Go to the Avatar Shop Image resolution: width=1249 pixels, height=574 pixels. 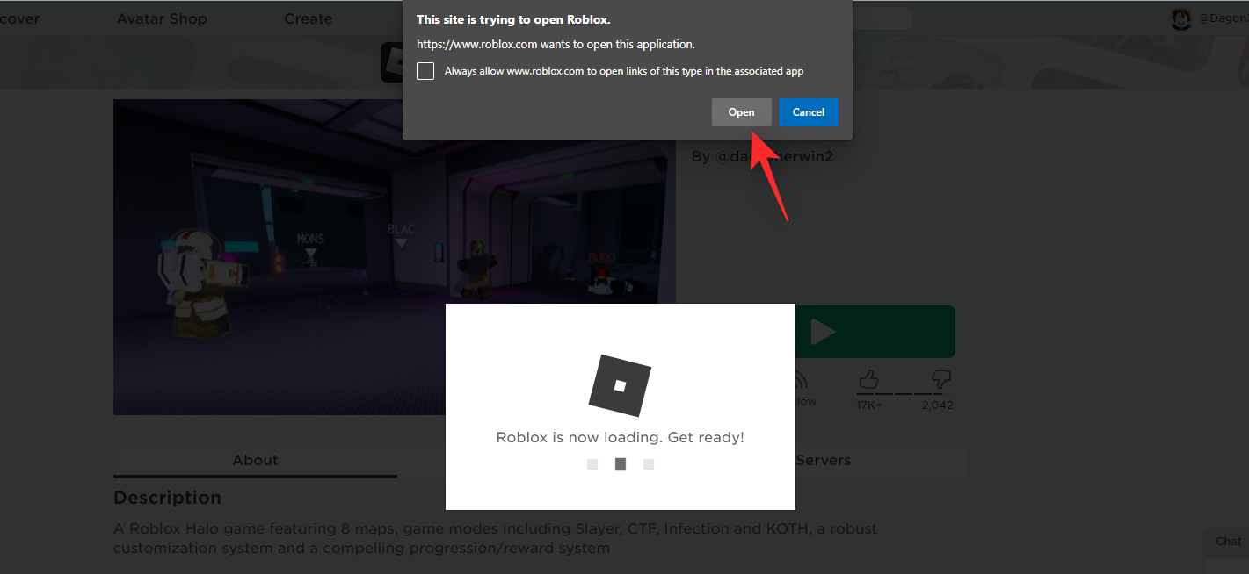pyautogui.click(x=162, y=18)
